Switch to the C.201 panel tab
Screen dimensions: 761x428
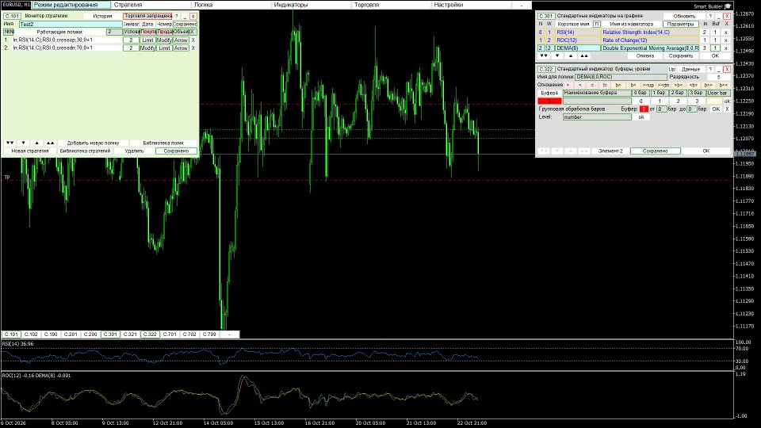pos(71,334)
